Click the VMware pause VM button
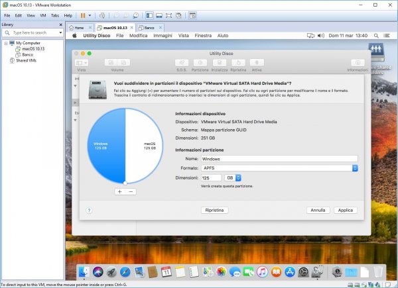The image size is (398, 288). (83, 16)
